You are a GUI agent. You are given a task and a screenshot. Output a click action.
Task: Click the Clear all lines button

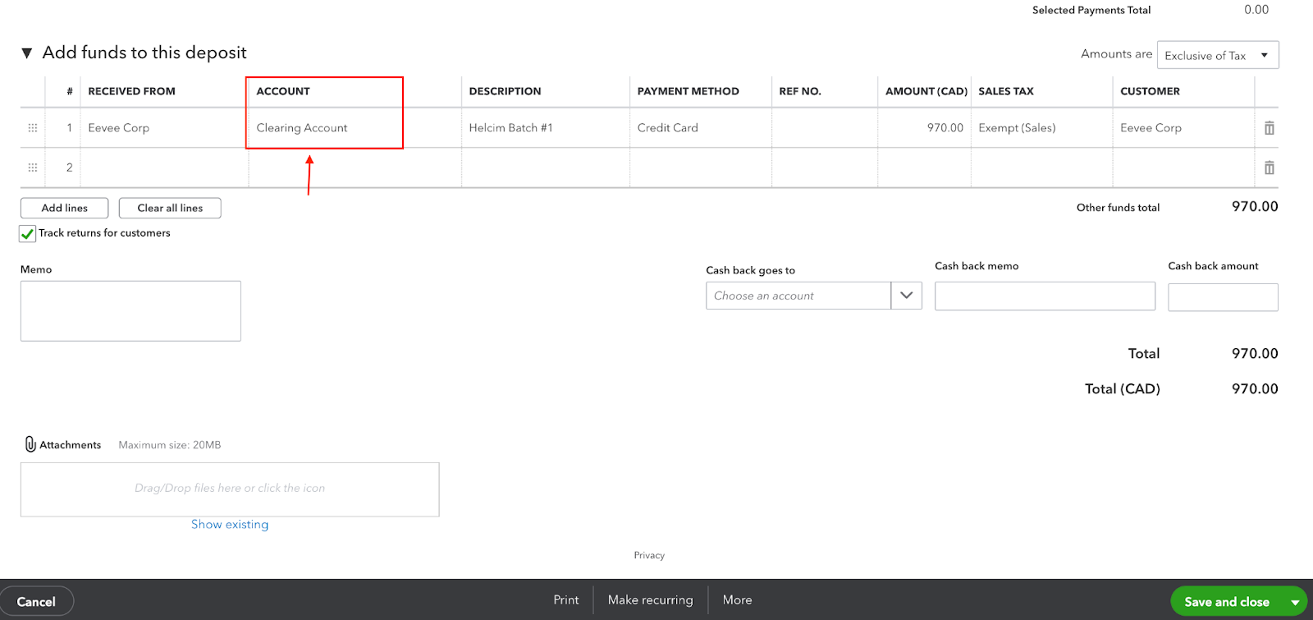(170, 208)
